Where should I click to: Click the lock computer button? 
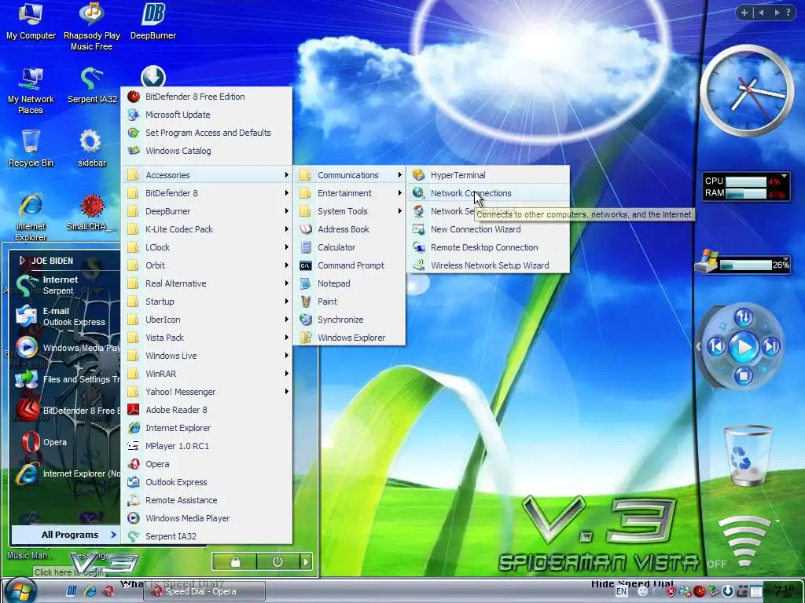pos(235,562)
